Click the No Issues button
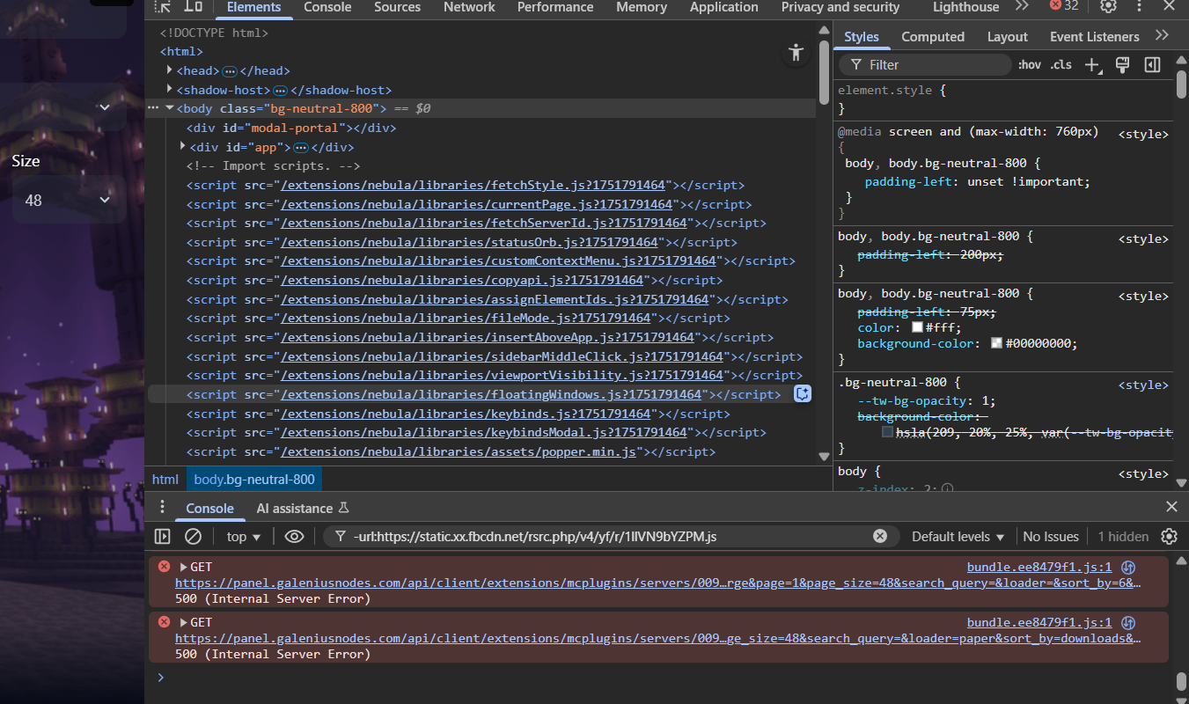 click(x=1051, y=536)
